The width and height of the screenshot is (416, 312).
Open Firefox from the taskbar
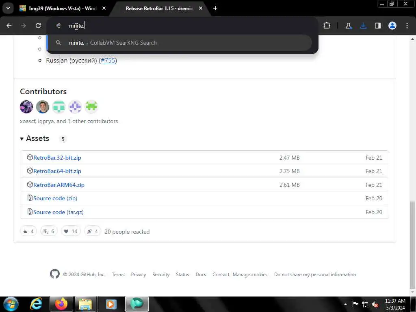coord(61,304)
